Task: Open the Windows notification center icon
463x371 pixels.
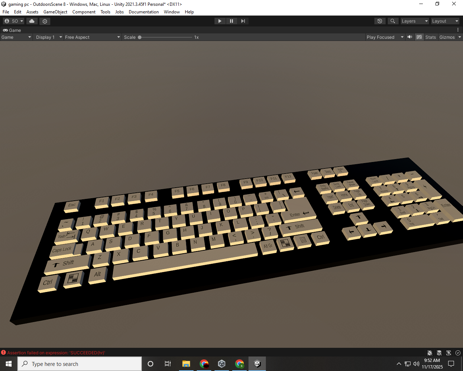Action: click(451, 364)
